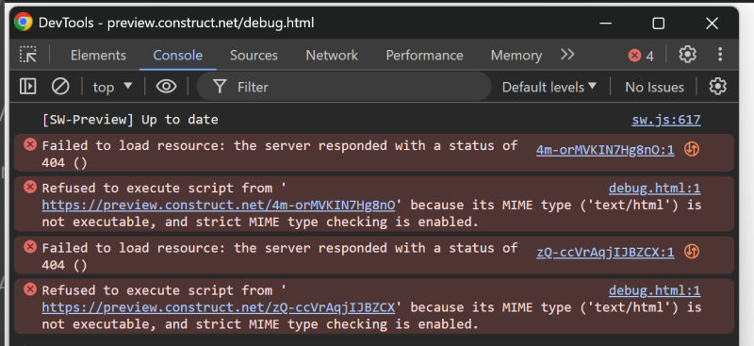754x346 pixels.
Task: Open the sw.js:617 source link
Action: point(666,120)
